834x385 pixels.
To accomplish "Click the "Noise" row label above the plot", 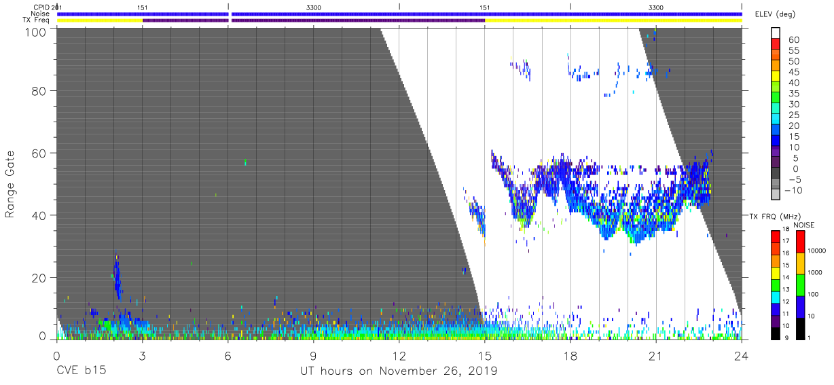I will (41, 14).
